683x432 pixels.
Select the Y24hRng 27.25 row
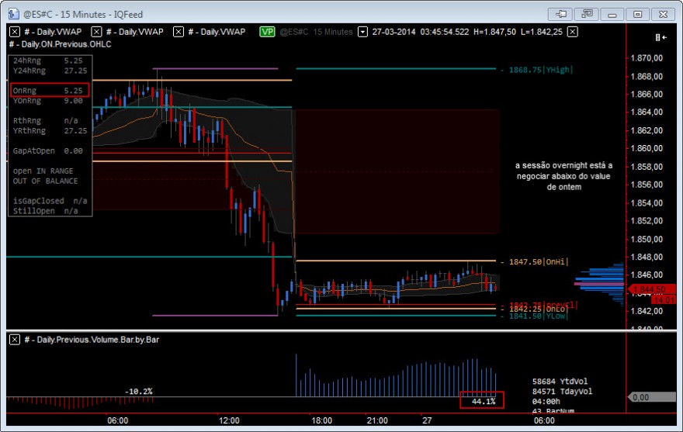(50, 71)
